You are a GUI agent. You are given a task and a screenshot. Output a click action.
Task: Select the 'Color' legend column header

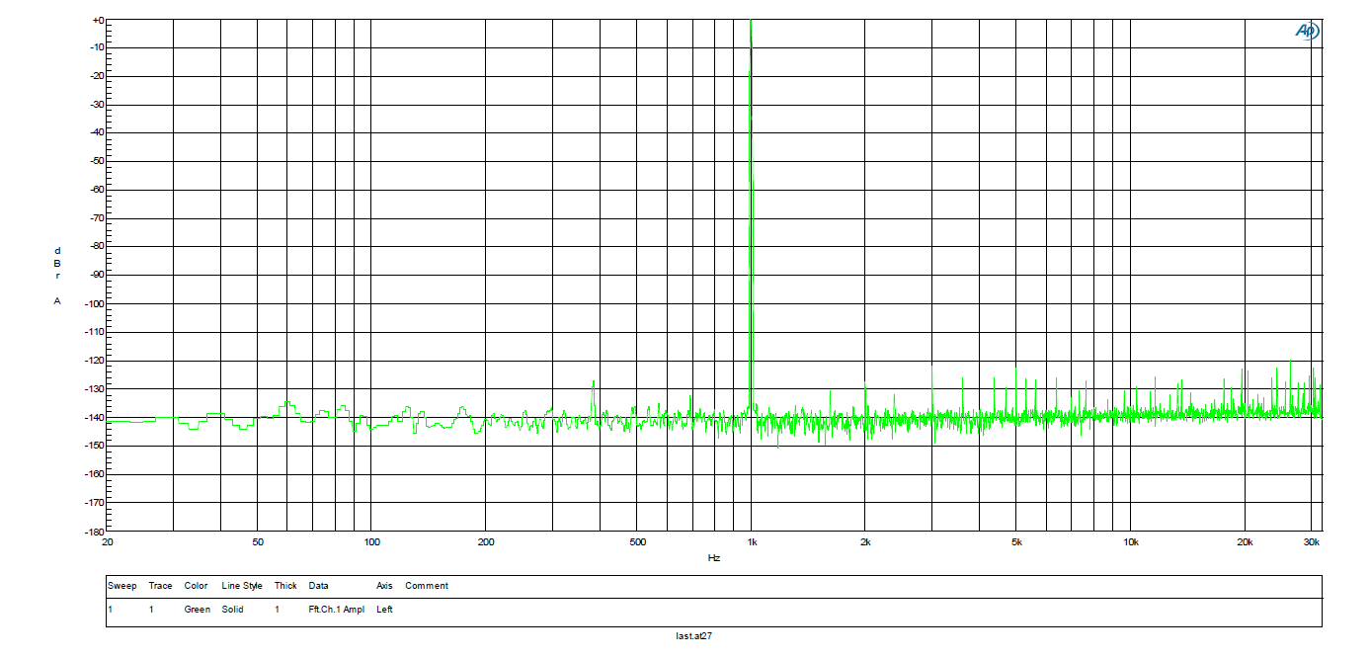pos(196,586)
